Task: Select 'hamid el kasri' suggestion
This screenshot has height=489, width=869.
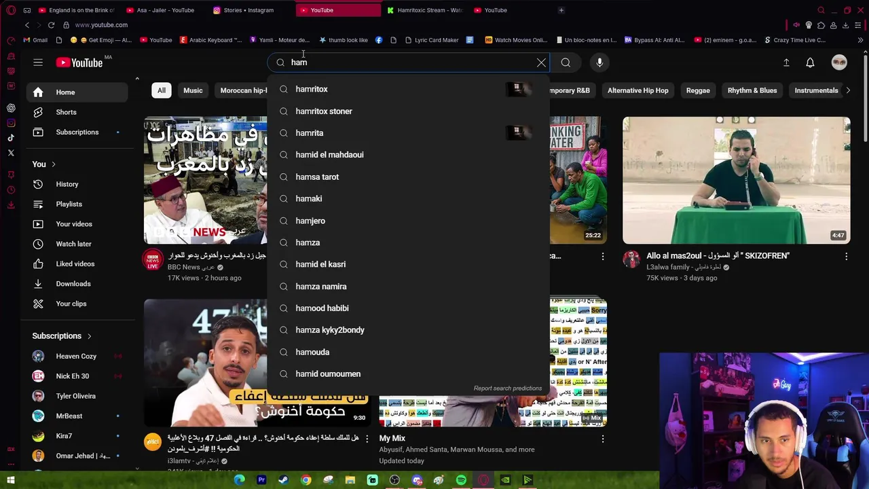Action: pyautogui.click(x=408, y=264)
